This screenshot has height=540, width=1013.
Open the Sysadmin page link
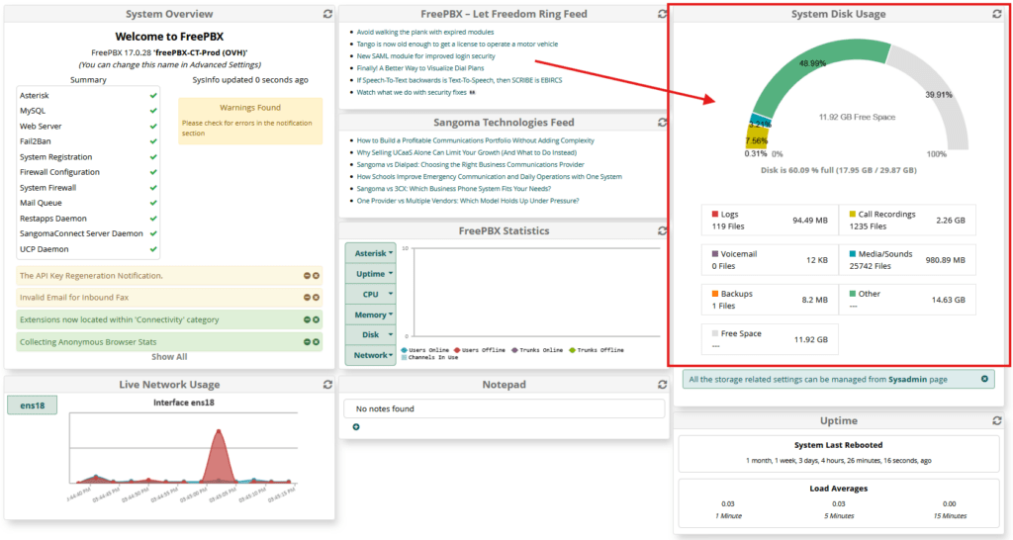tap(908, 379)
